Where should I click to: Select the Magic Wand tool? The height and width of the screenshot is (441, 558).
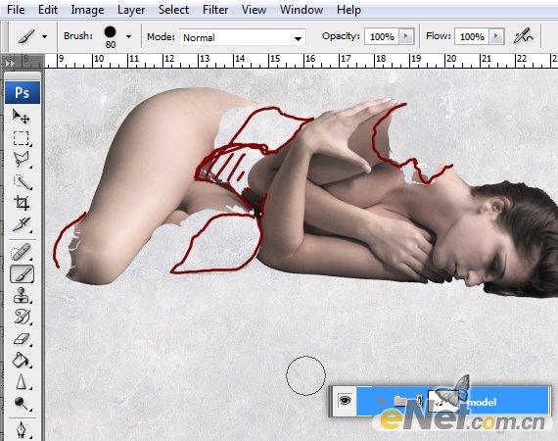click(22, 182)
